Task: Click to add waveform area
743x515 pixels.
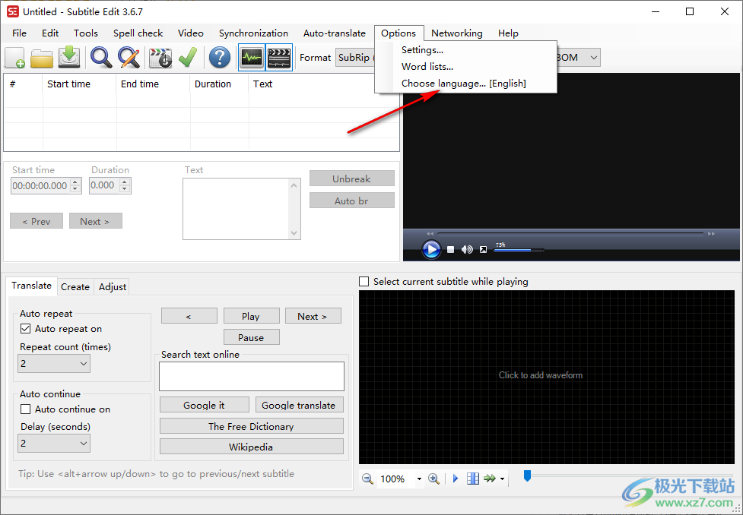Action: [x=546, y=377]
